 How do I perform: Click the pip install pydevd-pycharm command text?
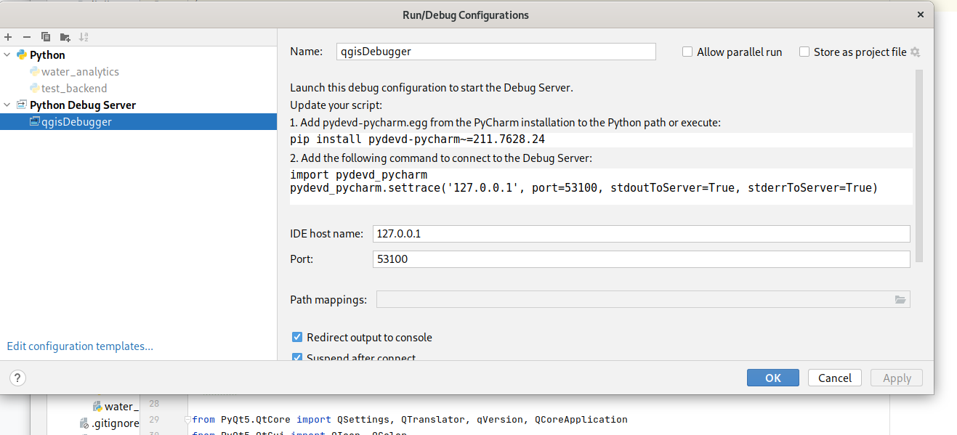point(418,139)
